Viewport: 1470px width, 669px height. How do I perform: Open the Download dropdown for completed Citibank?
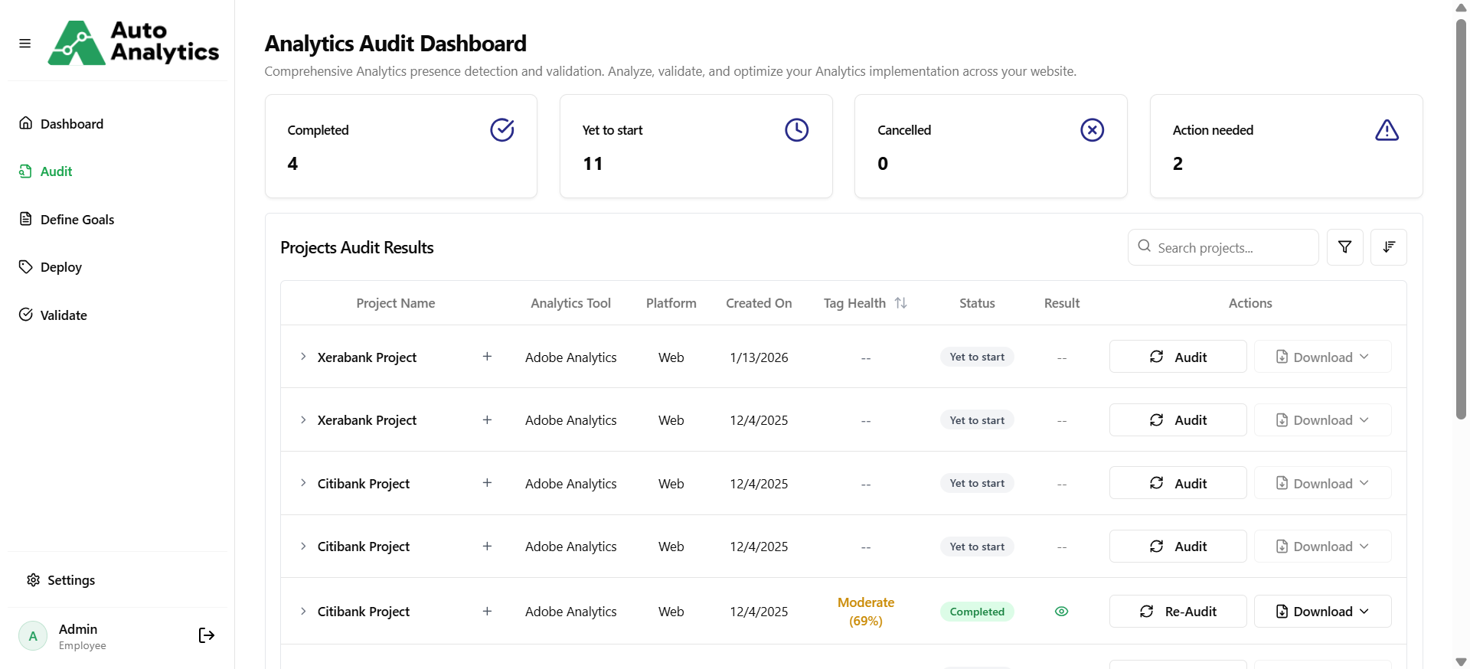click(1322, 612)
